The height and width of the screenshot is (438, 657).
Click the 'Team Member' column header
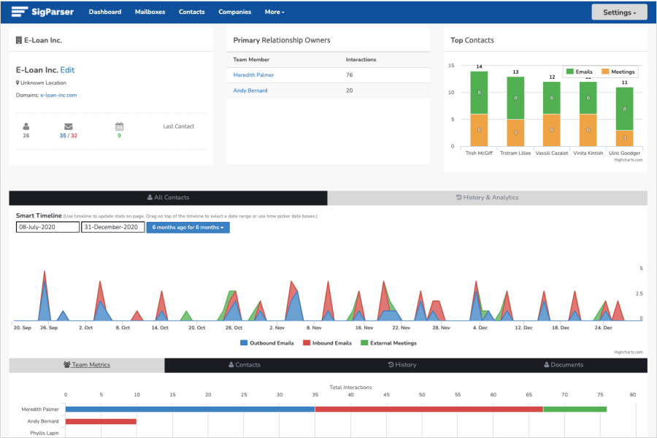coord(251,60)
